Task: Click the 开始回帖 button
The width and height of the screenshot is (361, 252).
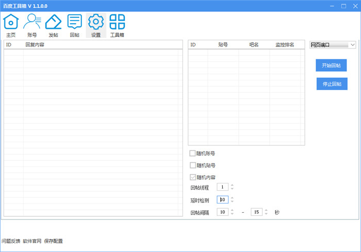Action: (331, 65)
